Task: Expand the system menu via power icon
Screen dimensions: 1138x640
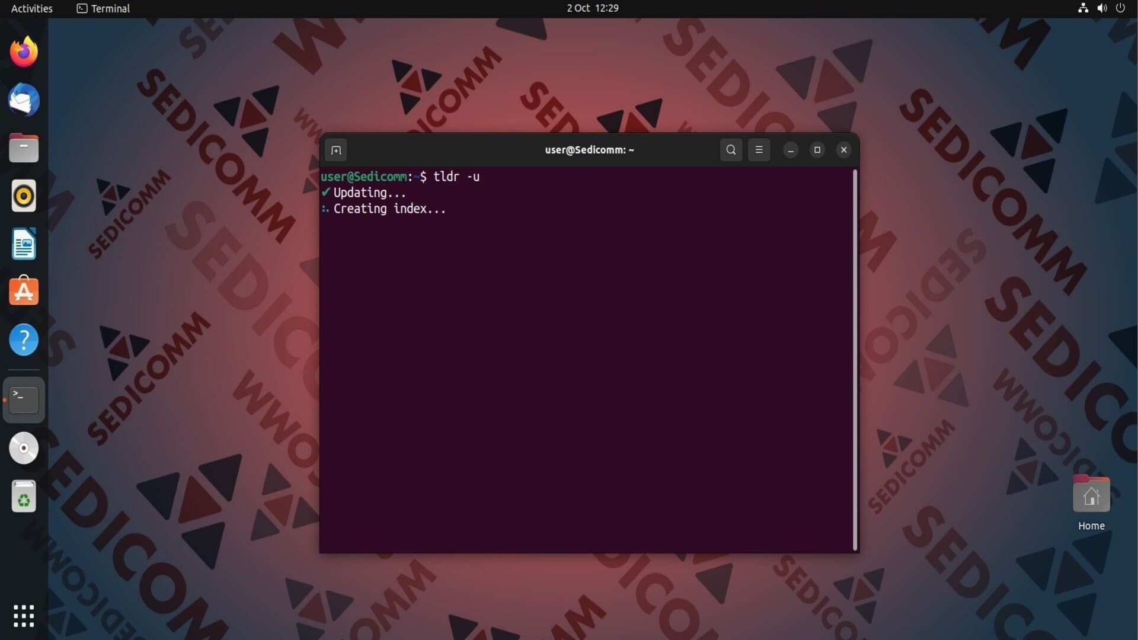Action: [1120, 8]
